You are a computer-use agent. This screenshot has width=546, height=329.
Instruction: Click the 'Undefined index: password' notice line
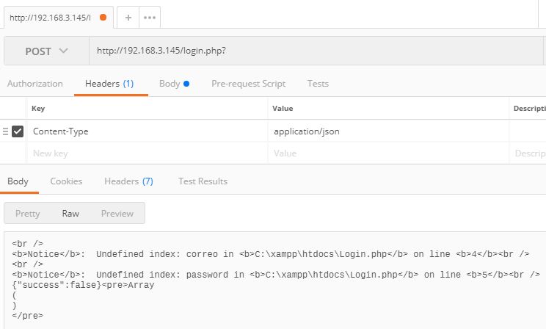pyautogui.click(x=276, y=275)
